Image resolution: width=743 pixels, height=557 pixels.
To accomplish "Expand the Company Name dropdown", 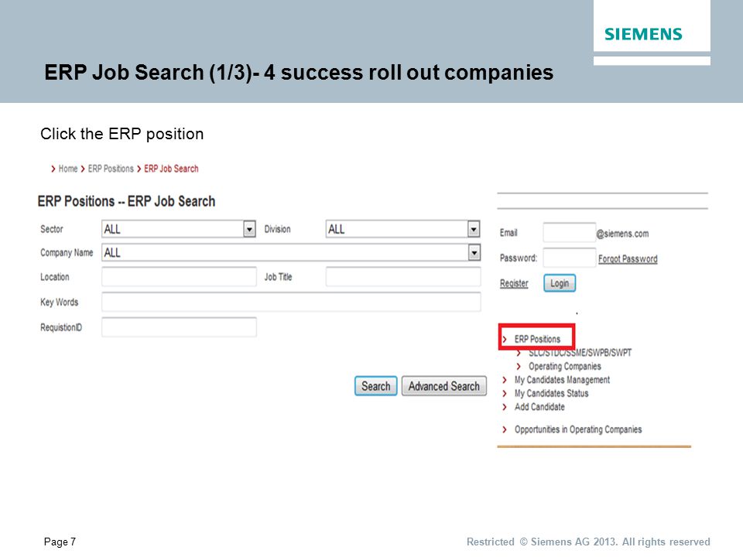I will pos(291,252).
